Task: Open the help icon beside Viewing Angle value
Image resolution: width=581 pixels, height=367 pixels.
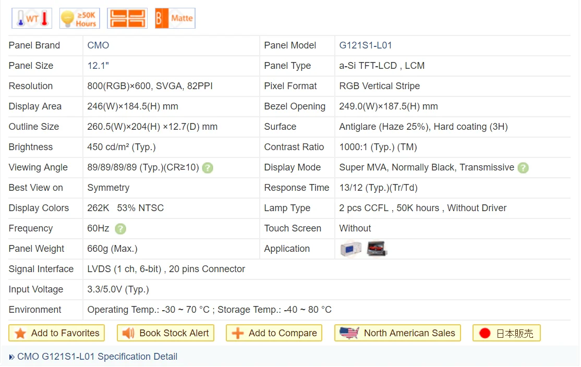Action: (x=208, y=168)
